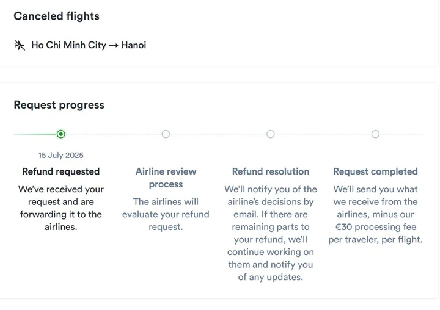
Task: Select the Request completed step title
Action: [x=375, y=171]
